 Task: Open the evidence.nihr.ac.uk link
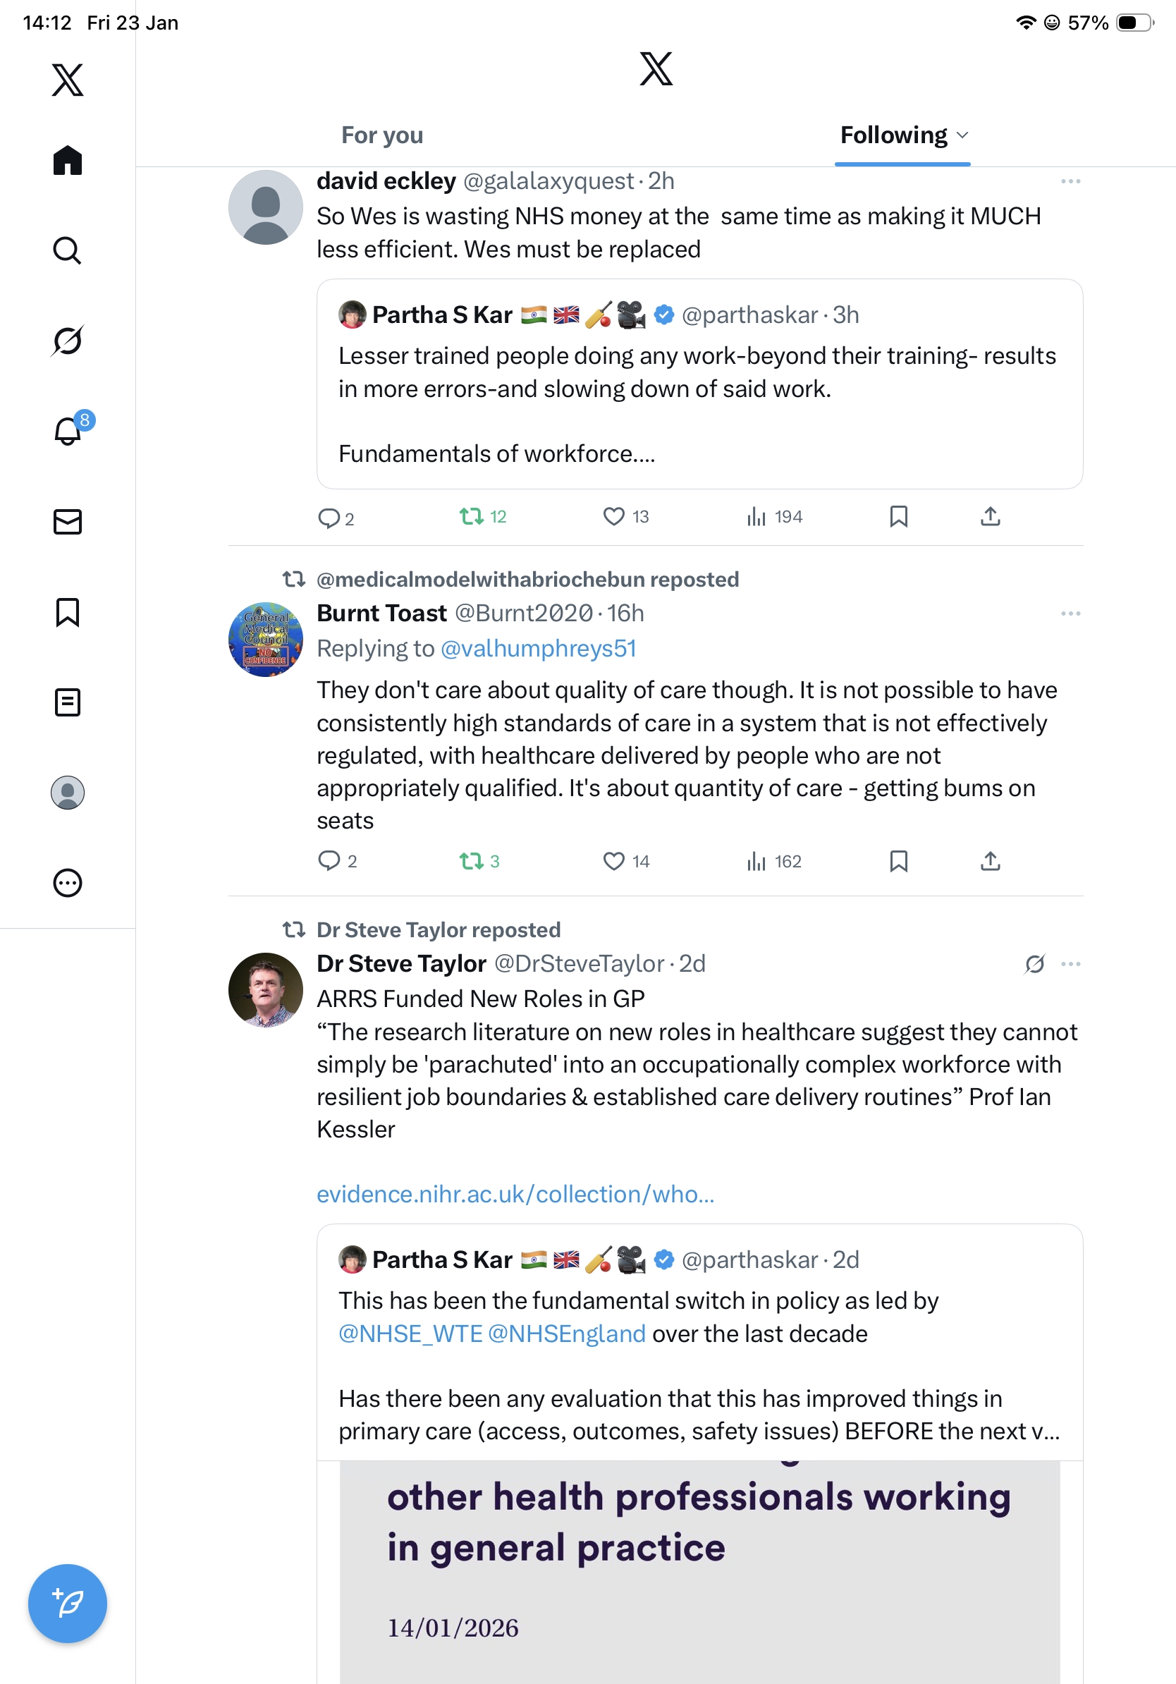tap(515, 1194)
